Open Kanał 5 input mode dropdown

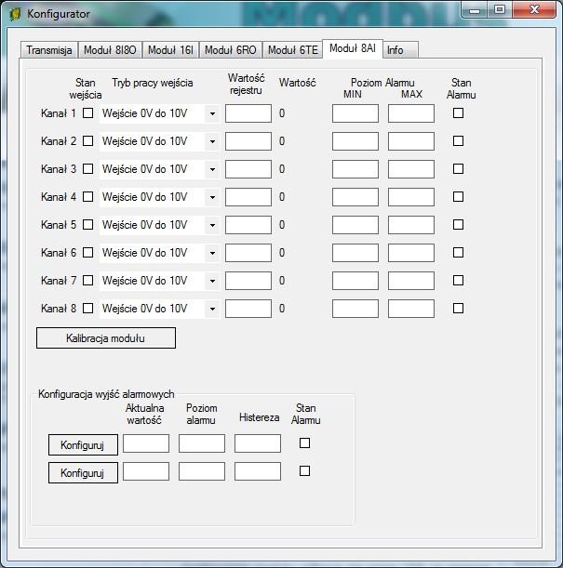pos(159,225)
